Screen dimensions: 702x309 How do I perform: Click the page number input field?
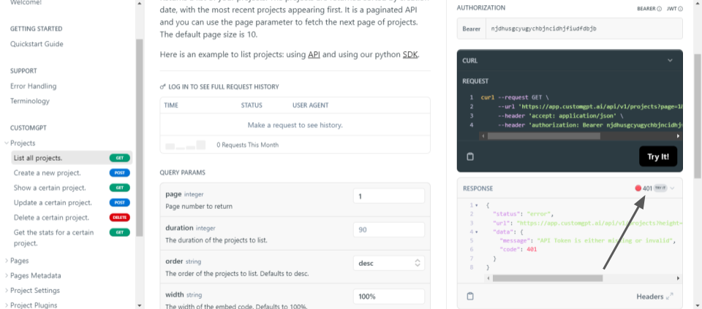point(388,196)
